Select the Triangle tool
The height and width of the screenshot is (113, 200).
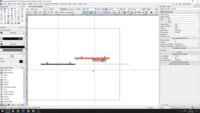pyautogui.click(x=22, y=13)
